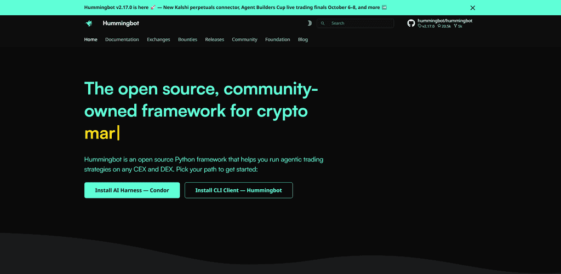This screenshot has width=561, height=274.
Task: Click the yellow typed word 'mar'
Action: (x=100, y=133)
